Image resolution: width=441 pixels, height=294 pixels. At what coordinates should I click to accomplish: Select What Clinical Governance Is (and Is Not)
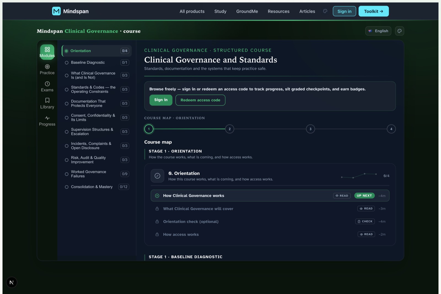point(97,75)
